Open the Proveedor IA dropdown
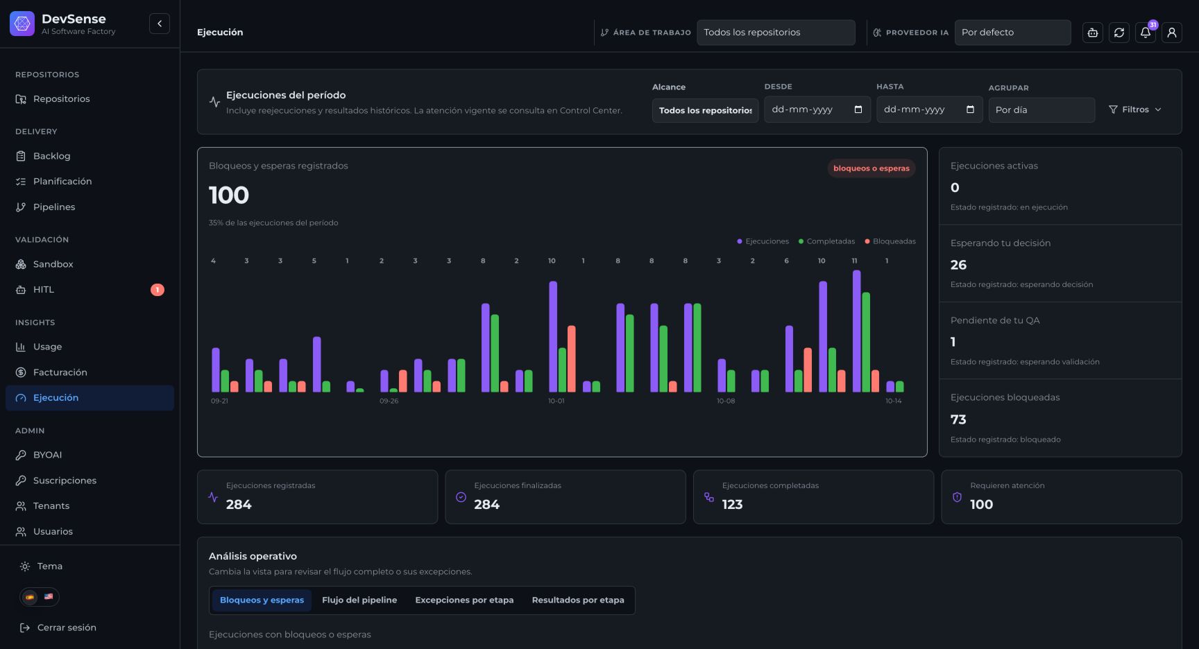1199x649 pixels. point(1013,33)
